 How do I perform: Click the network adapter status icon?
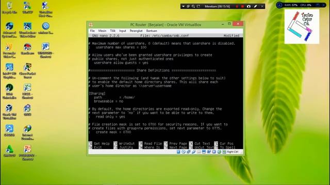pos(189,152)
